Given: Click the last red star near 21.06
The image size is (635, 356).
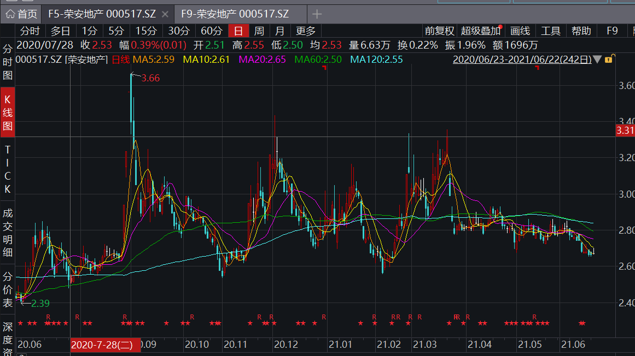Looking at the screenshot, I should click(x=583, y=323).
